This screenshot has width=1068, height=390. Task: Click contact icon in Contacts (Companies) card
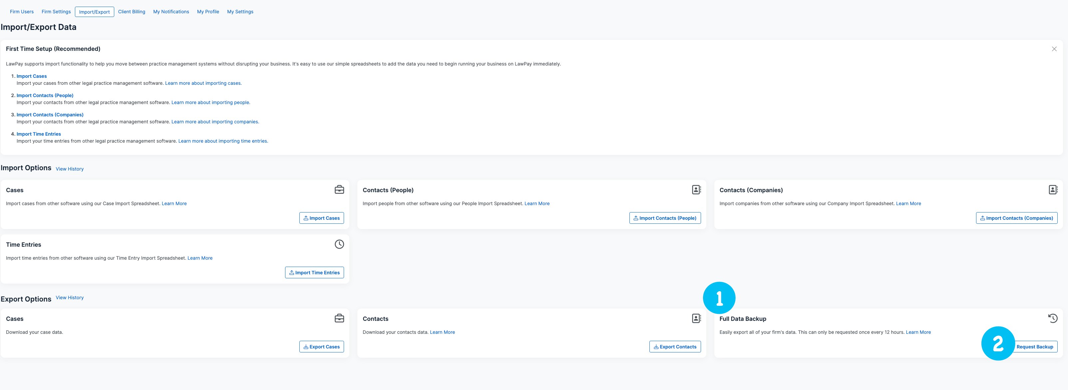1053,190
